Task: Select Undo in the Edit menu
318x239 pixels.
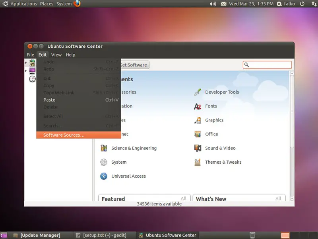Action: click(x=79, y=62)
